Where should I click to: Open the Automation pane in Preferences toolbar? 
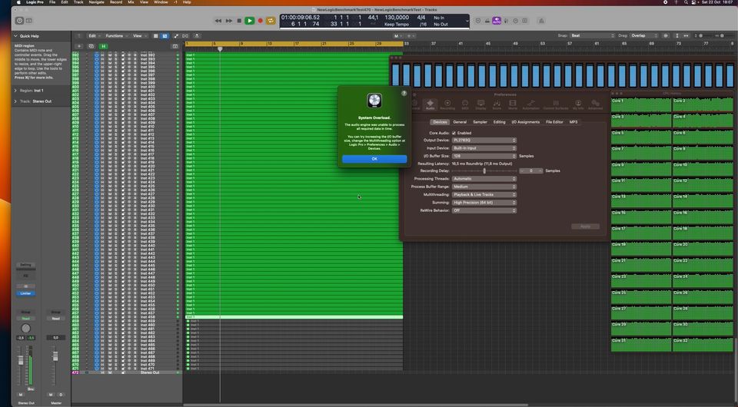530,104
